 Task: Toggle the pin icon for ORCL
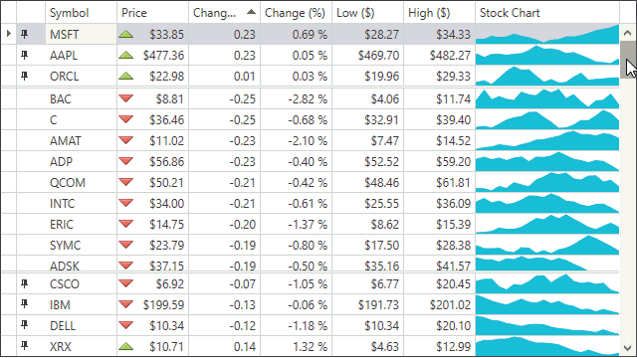(x=24, y=76)
